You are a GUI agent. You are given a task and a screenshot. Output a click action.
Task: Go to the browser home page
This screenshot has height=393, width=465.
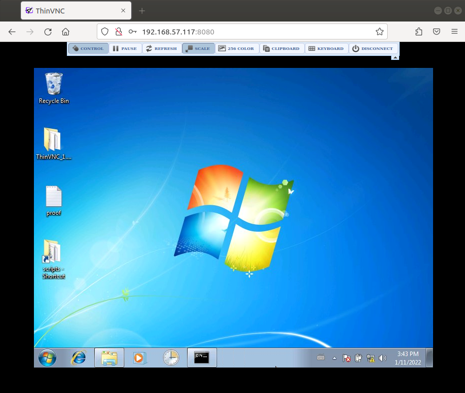65,32
